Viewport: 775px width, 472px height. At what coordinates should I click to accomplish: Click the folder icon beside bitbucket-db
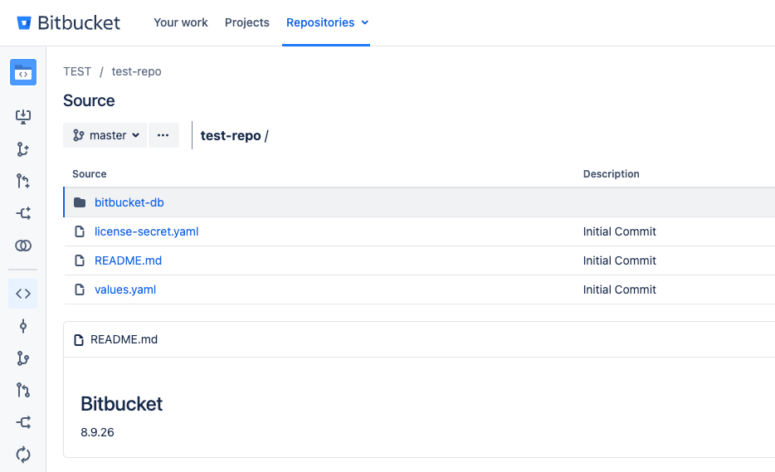coord(80,202)
